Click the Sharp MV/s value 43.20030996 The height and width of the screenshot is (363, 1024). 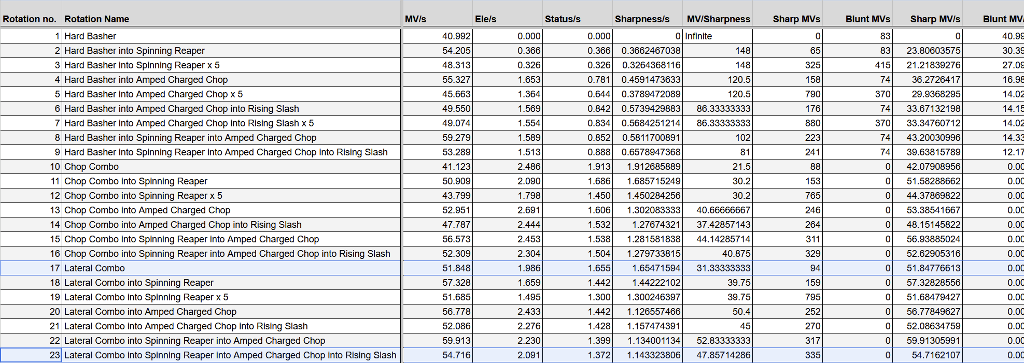(x=928, y=138)
